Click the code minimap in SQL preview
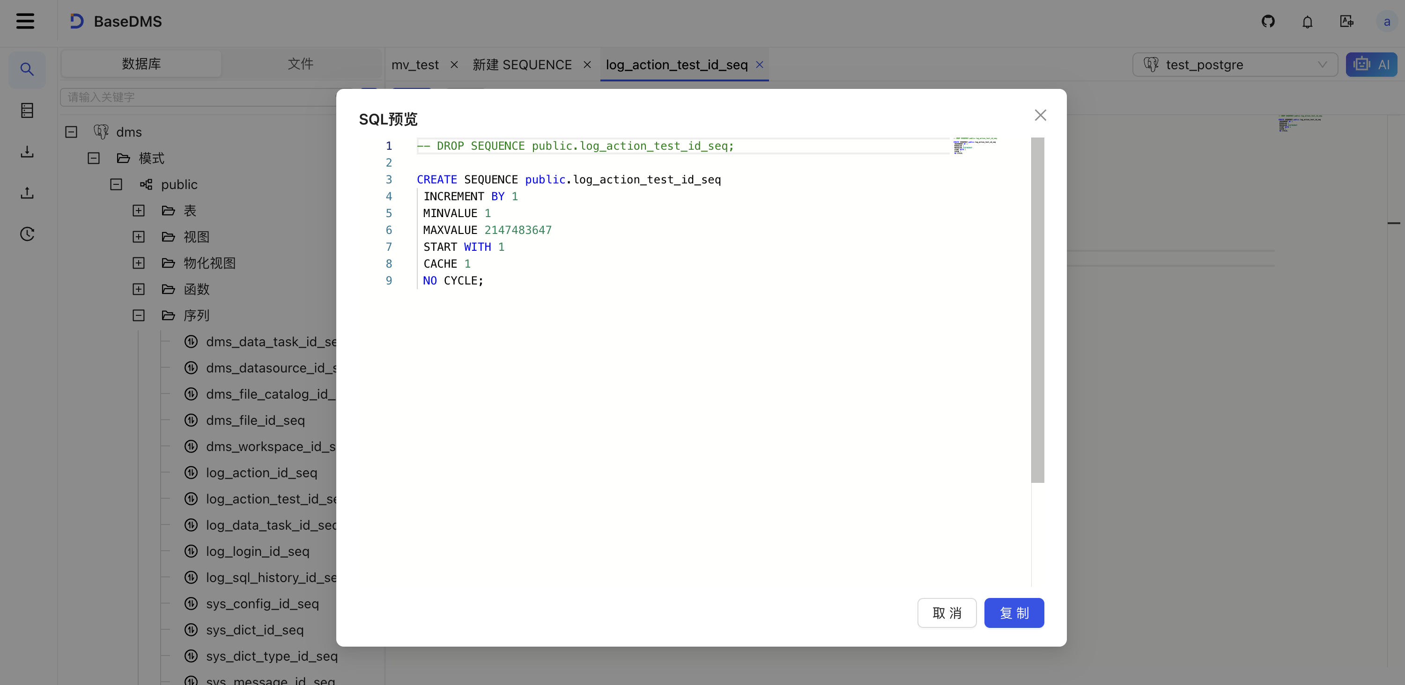 click(975, 146)
